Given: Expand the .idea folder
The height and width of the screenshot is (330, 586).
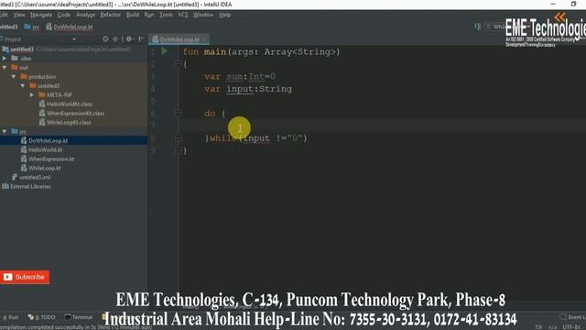Looking at the screenshot, I should click(5, 59).
